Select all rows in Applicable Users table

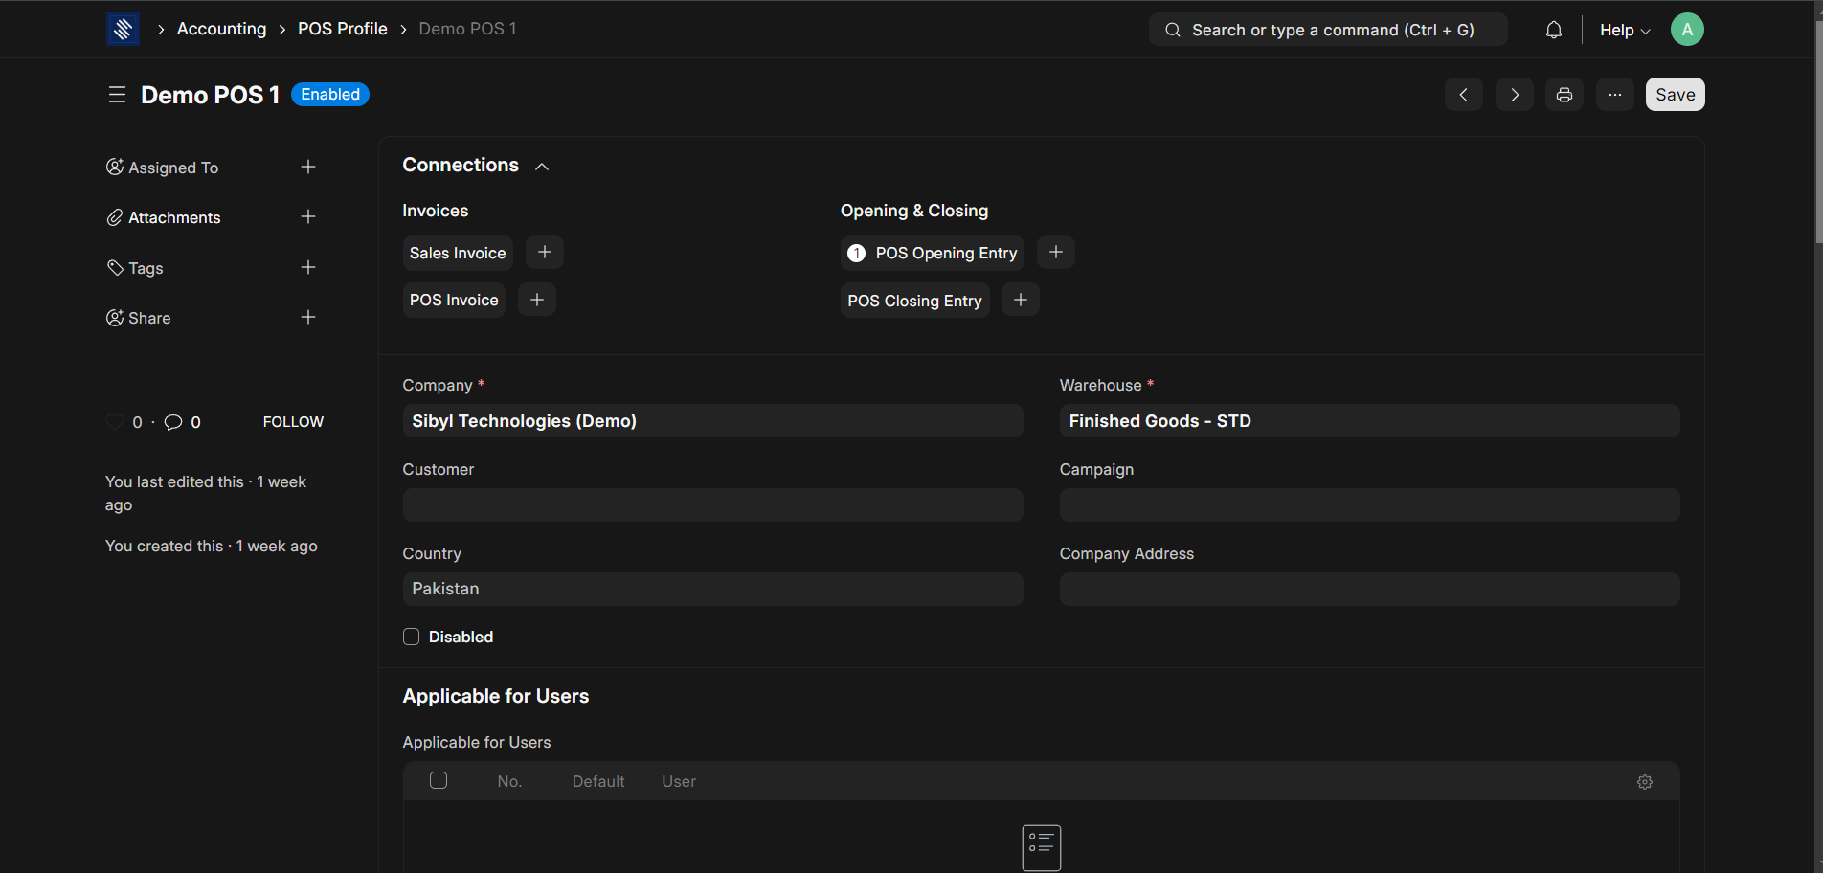click(439, 780)
